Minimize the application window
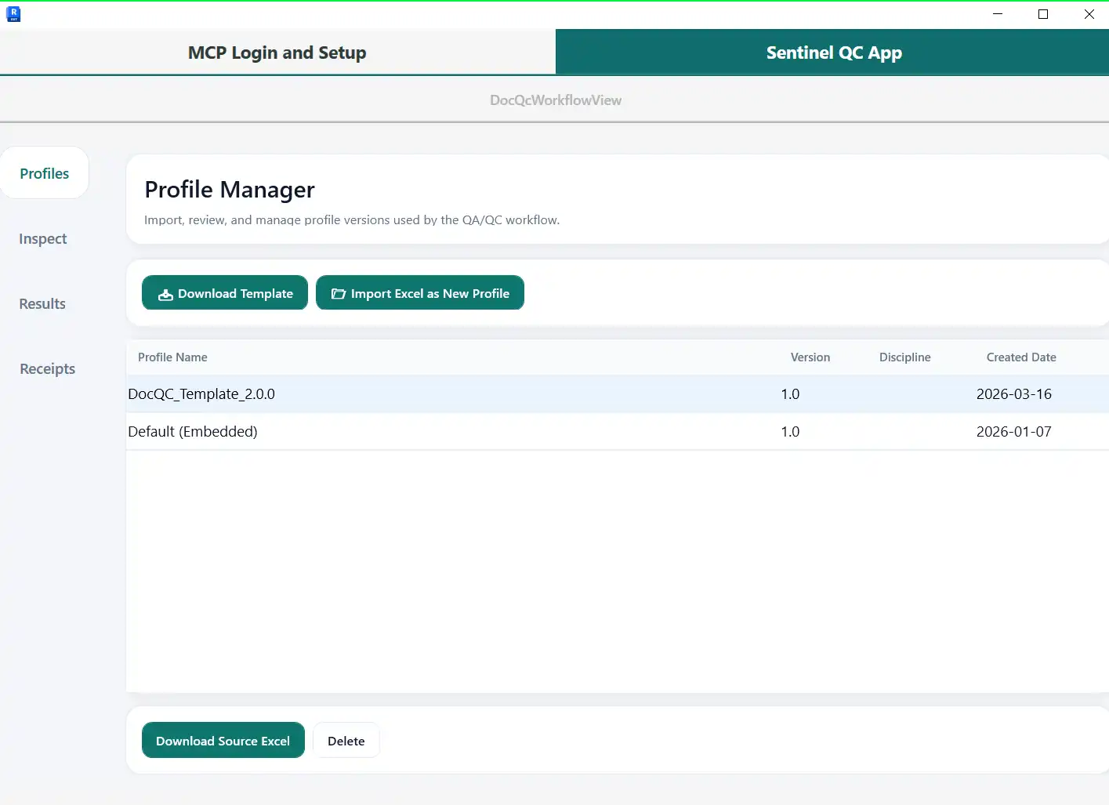The image size is (1109, 805). click(x=998, y=14)
